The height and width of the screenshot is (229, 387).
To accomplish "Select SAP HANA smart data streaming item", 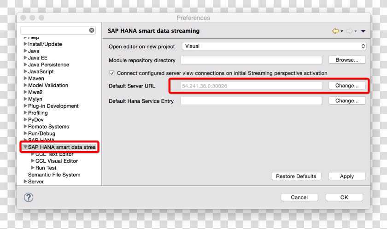I will [x=62, y=147].
